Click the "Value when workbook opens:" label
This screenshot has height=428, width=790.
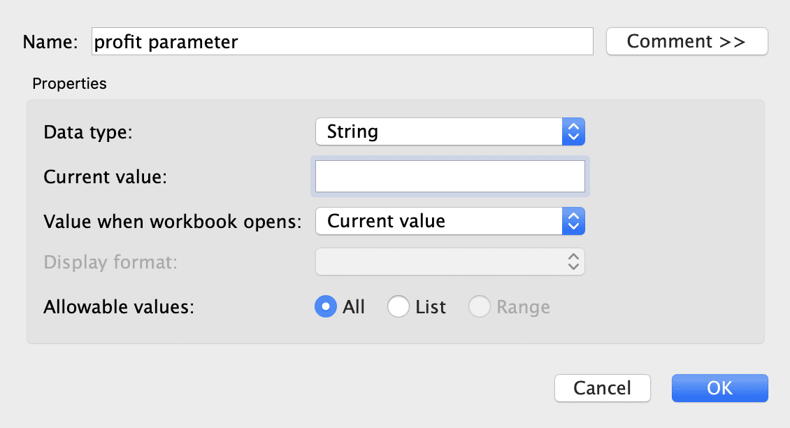tap(172, 222)
